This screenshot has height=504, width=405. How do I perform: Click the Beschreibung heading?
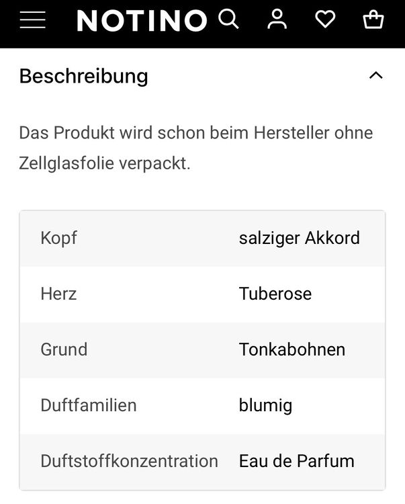click(x=83, y=77)
